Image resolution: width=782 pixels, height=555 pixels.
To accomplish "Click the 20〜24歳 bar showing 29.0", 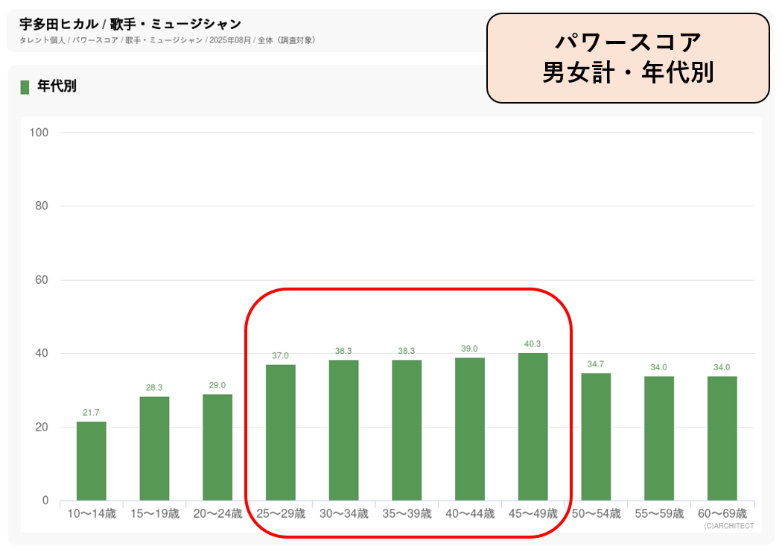I will tap(217, 447).
